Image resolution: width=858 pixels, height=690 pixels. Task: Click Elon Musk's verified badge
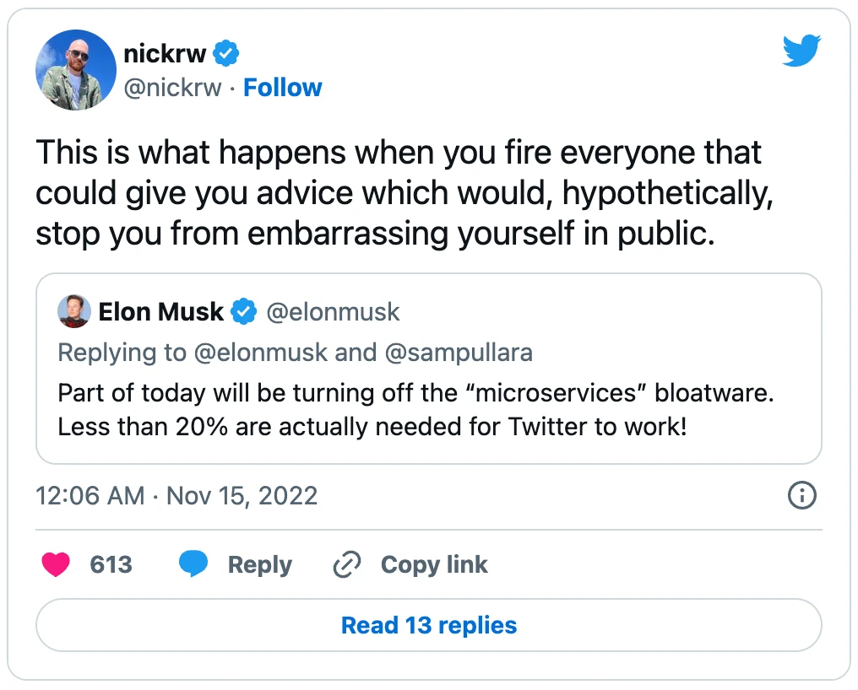245,312
